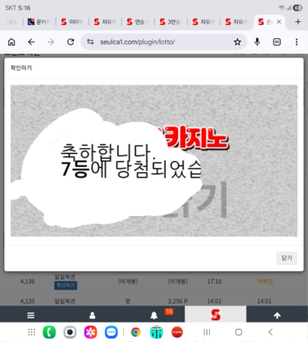Click the blue 확인하기 button under 일일복권

tap(65, 285)
